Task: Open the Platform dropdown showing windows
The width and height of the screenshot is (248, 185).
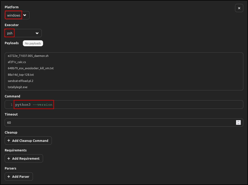Action: [17, 15]
